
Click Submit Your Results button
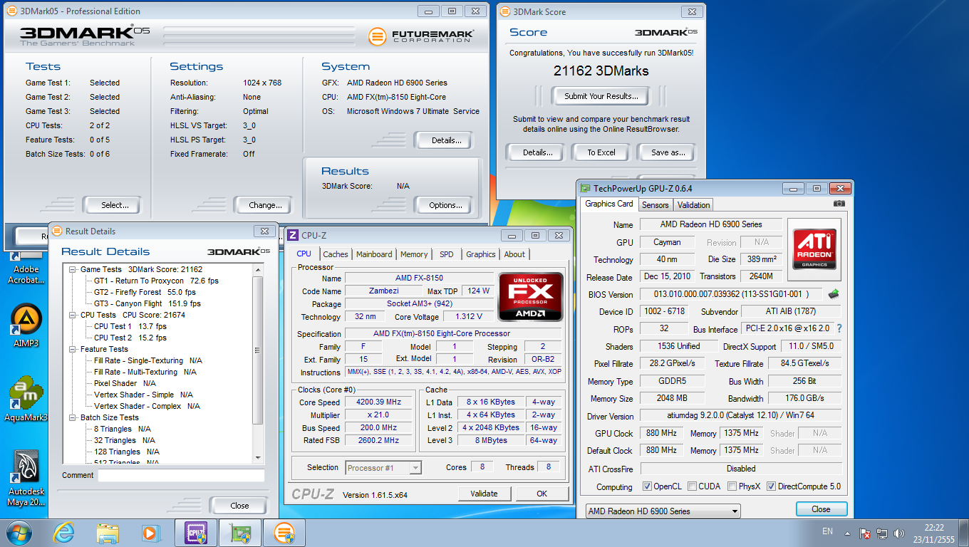pos(601,96)
